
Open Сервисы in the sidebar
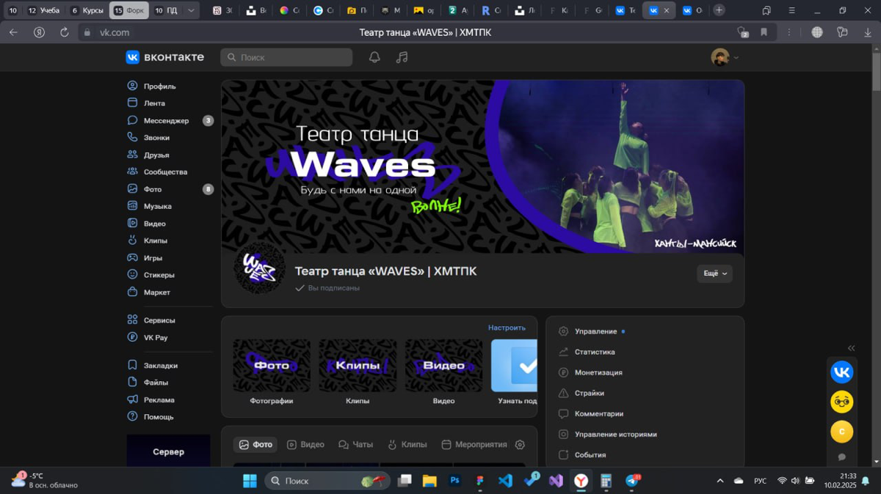coord(151,320)
